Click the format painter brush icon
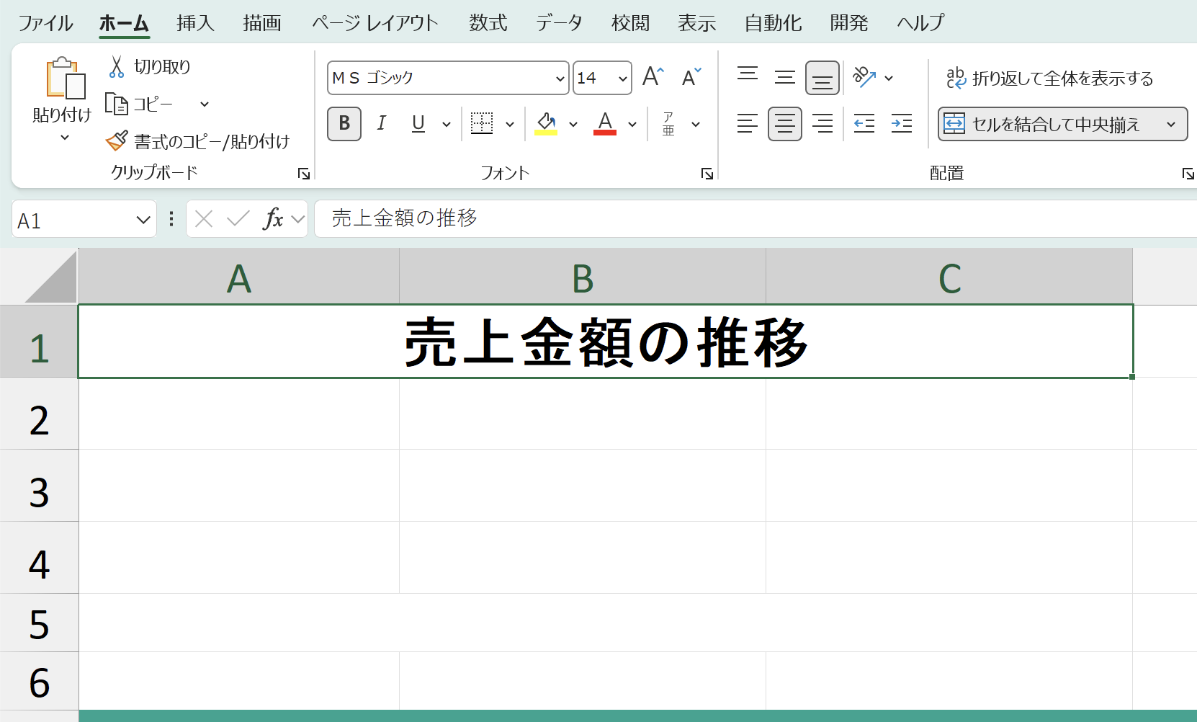The width and height of the screenshot is (1197, 722). pyautogui.click(x=117, y=141)
